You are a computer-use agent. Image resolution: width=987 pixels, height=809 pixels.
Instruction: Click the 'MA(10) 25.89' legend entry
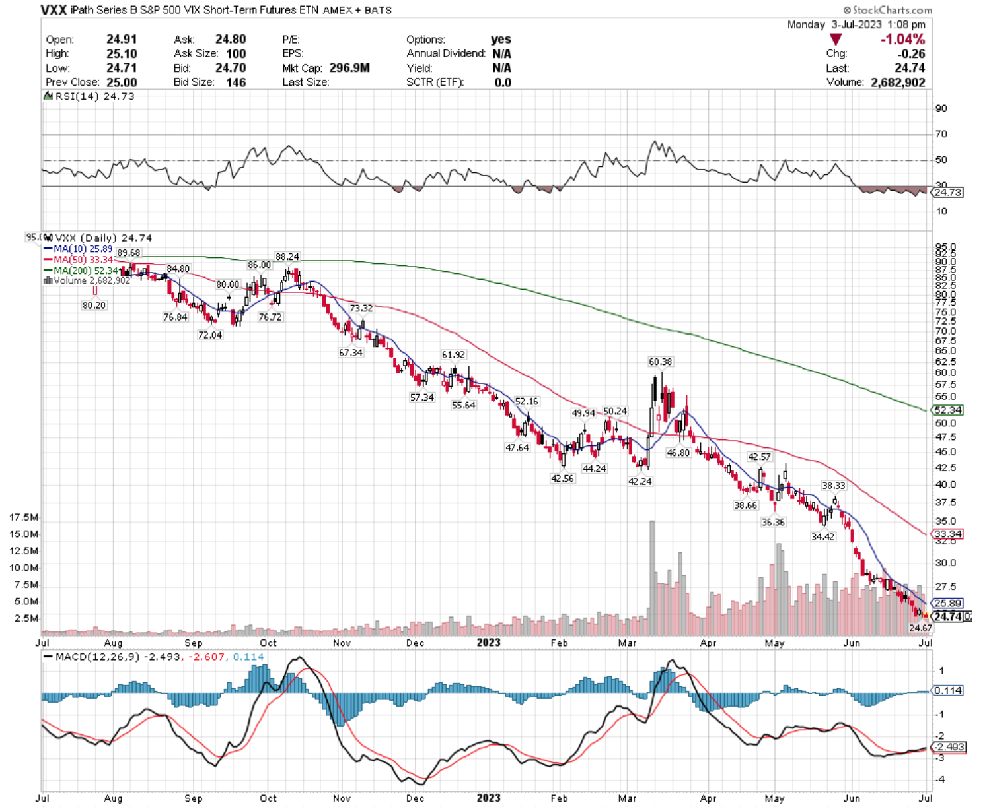coord(83,249)
